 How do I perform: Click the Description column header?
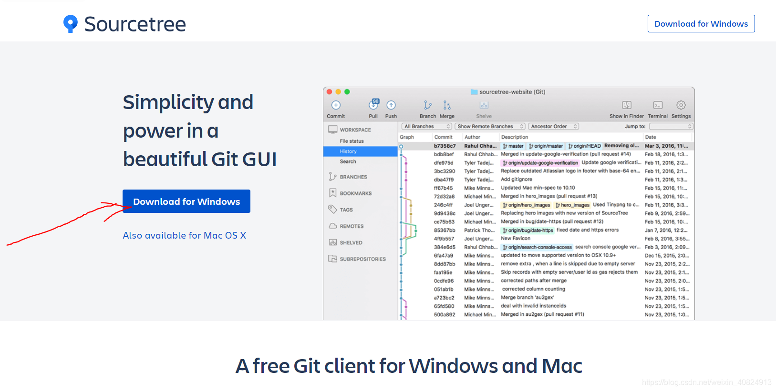(x=515, y=137)
